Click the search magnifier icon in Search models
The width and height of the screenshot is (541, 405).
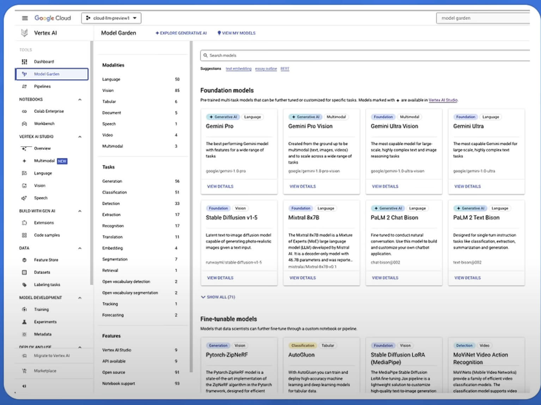pos(205,55)
